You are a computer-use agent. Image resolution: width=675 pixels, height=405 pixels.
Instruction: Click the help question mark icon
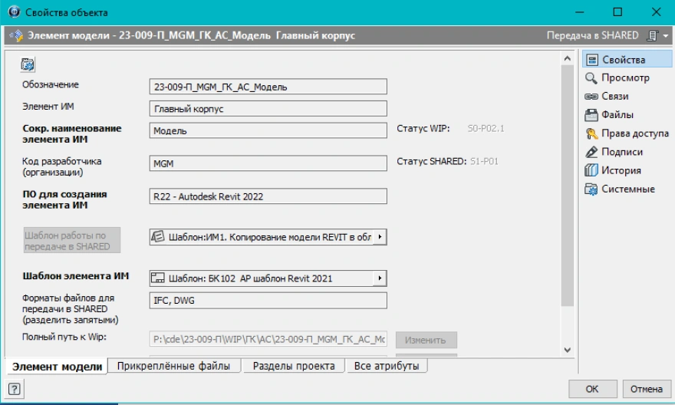pyautogui.click(x=15, y=389)
